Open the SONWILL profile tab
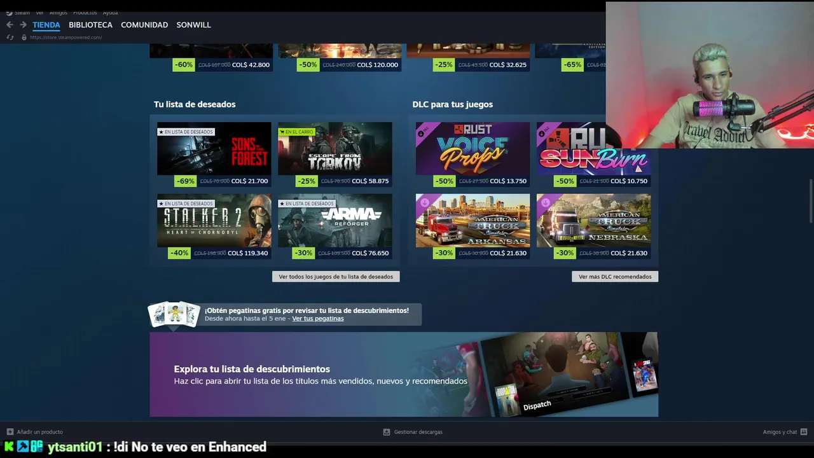The height and width of the screenshot is (458, 814). coord(193,25)
